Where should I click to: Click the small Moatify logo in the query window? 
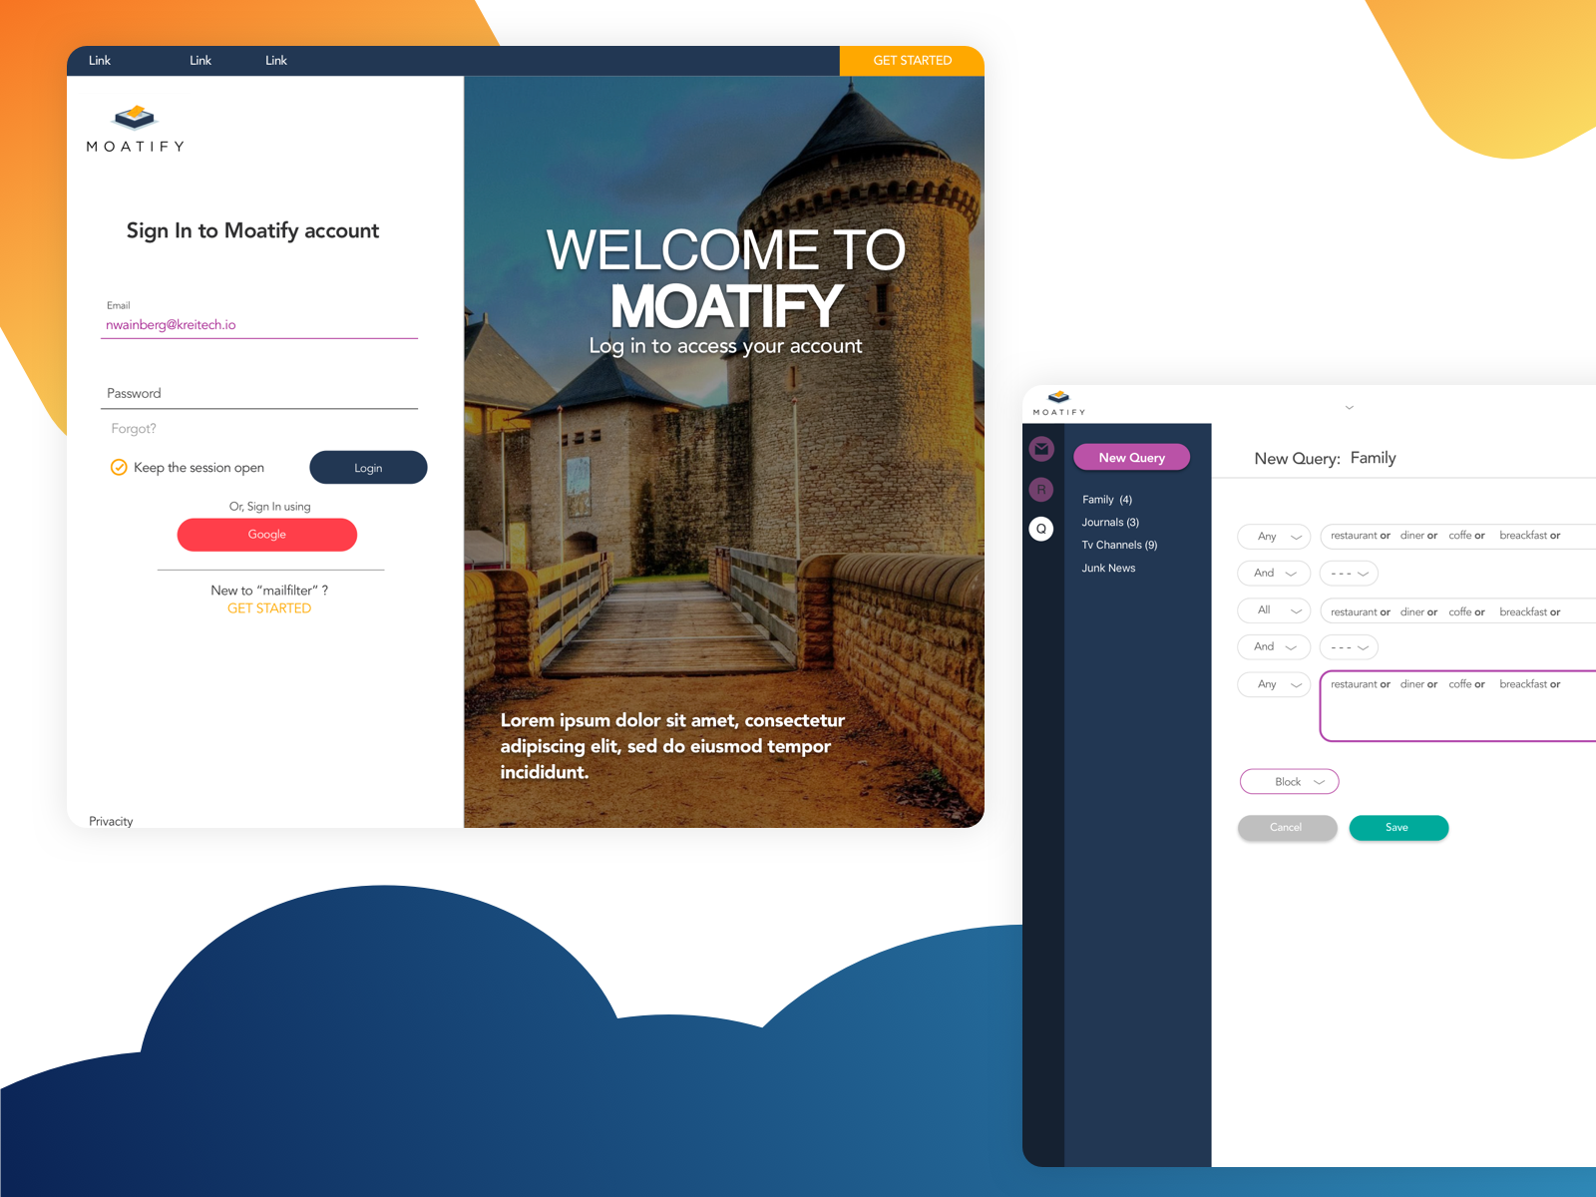[x=1059, y=403]
